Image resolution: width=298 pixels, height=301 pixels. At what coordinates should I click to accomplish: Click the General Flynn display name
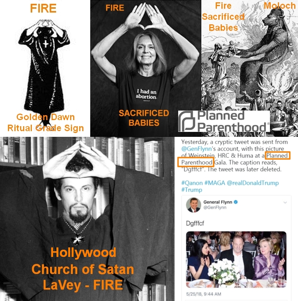(x=218, y=202)
